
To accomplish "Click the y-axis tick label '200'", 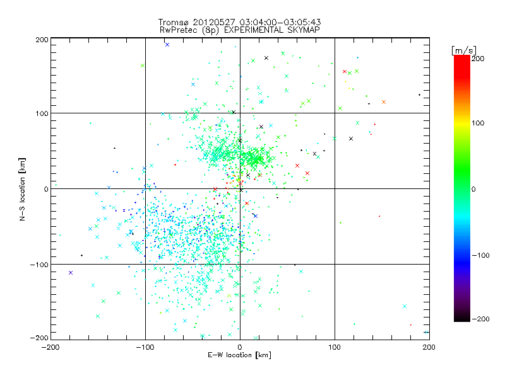I will pos(42,40).
